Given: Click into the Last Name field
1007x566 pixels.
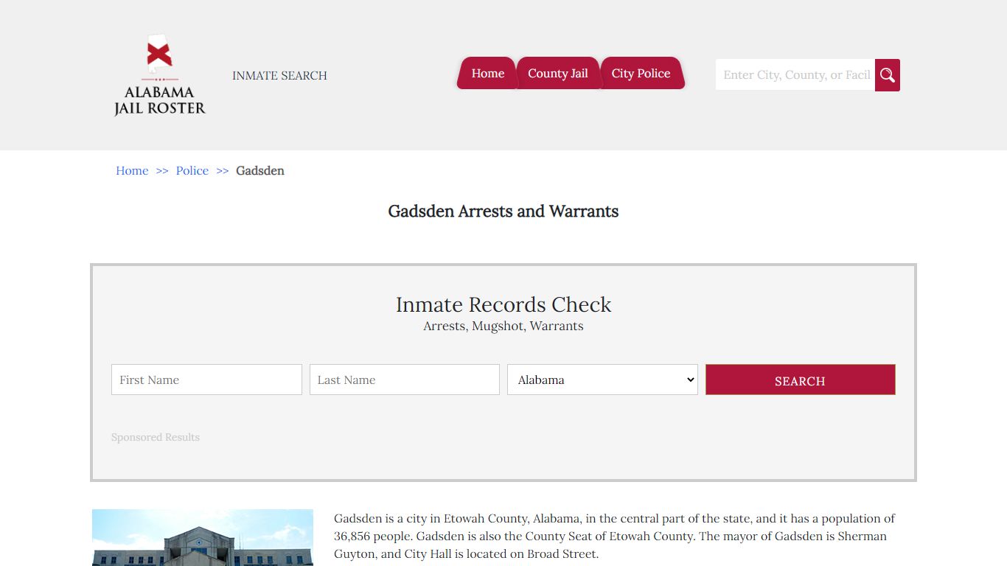Looking at the screenshot, I should point(404,380).
